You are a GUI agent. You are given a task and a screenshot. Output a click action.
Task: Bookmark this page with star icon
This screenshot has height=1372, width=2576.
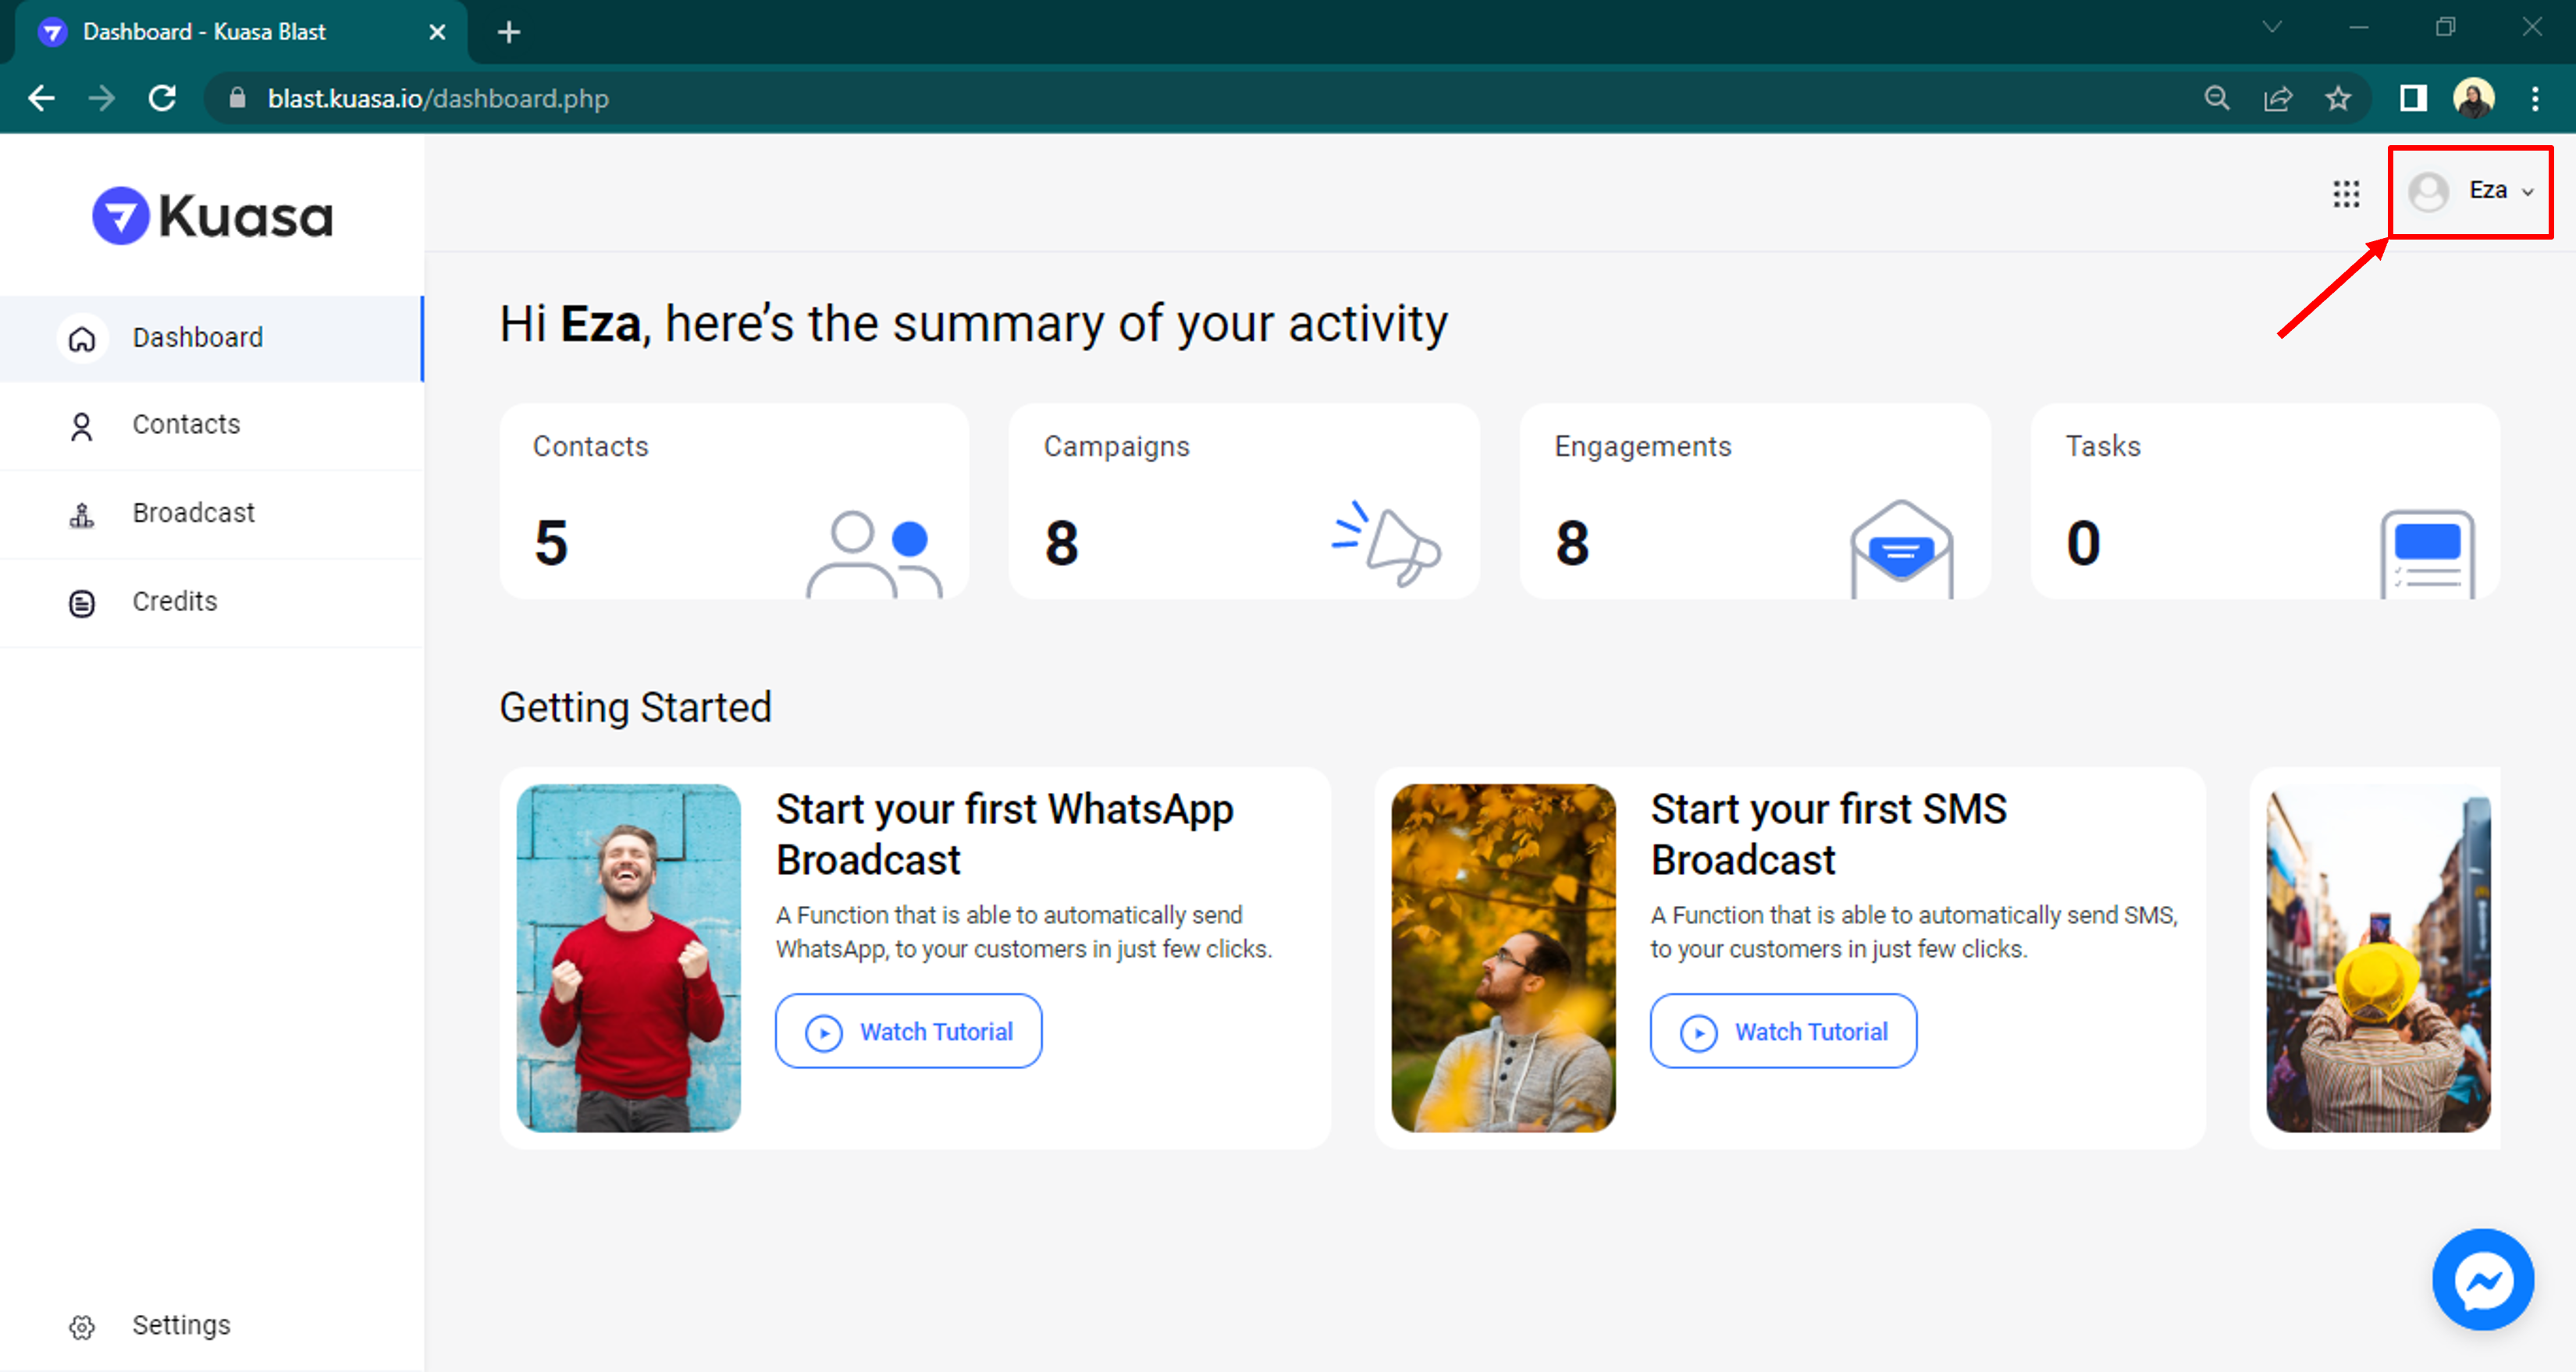pos(2337,98)
